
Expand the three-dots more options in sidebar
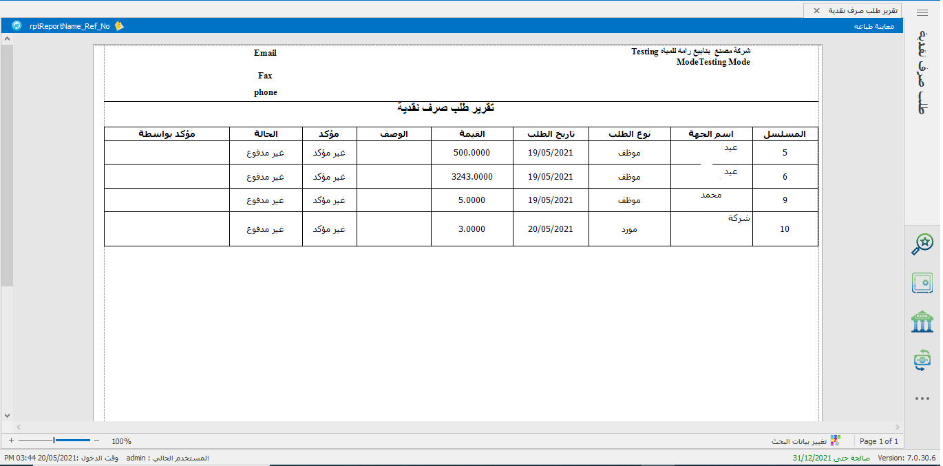click(x=922, y=399)
